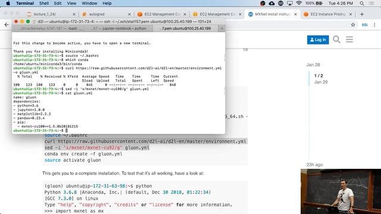Open the Edit menu
The height and width of the screenshot is (214, 381).
coord(58,4)
